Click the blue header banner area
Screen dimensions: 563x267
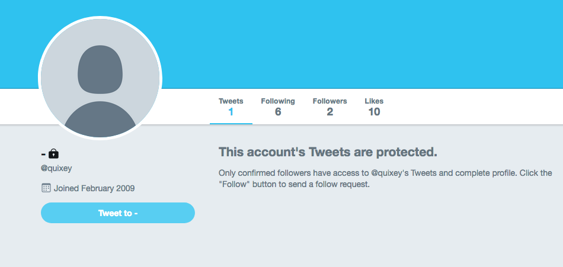[x=356, y=41]
